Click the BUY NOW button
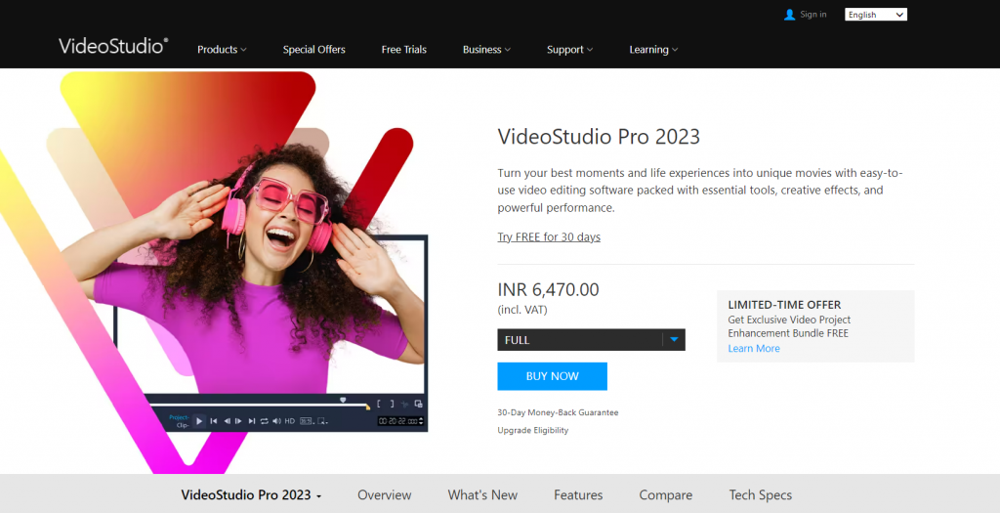Viewport: 1000px width, 513px height. tap(553, 376)
